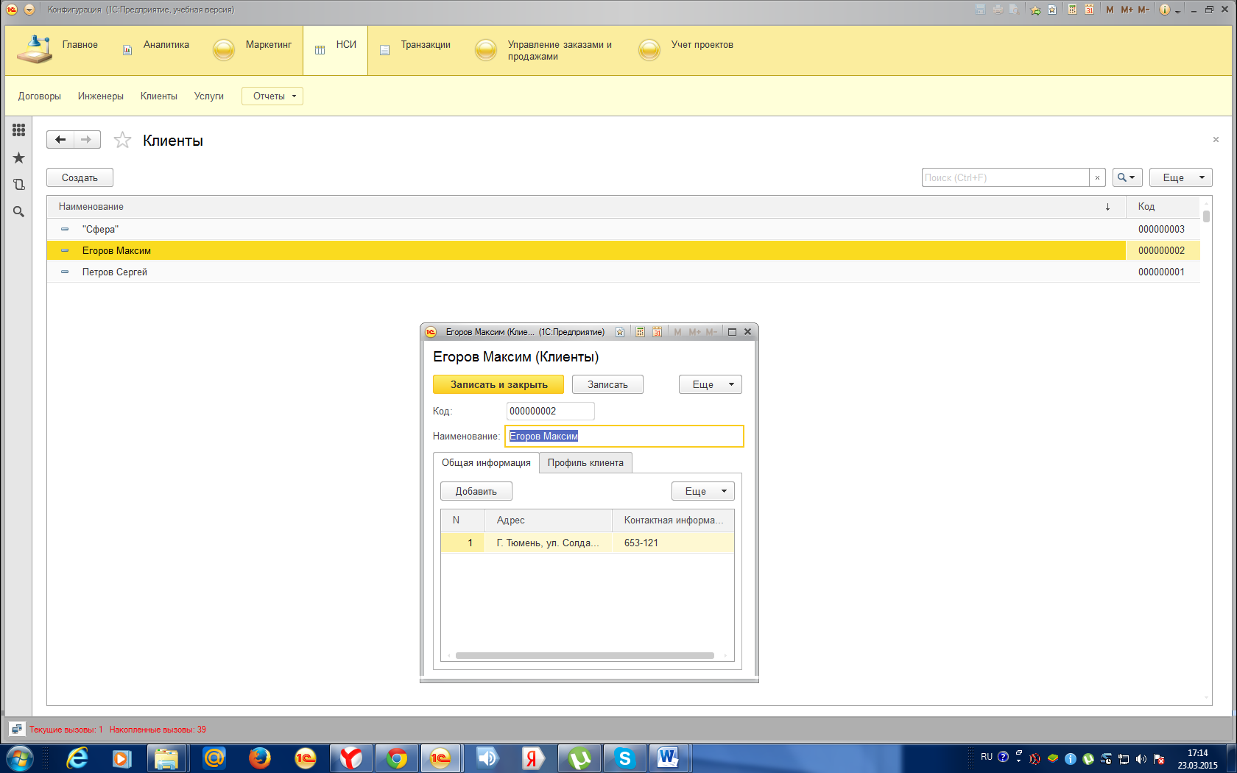1237x773 pixels.
Task: Click the Код column header in list
Action: click(x=1163, y=207)
